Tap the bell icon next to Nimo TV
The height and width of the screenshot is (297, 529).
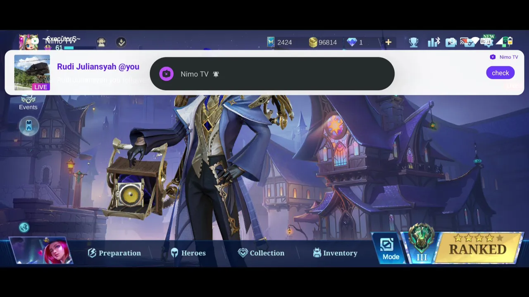tap(216, 74)
